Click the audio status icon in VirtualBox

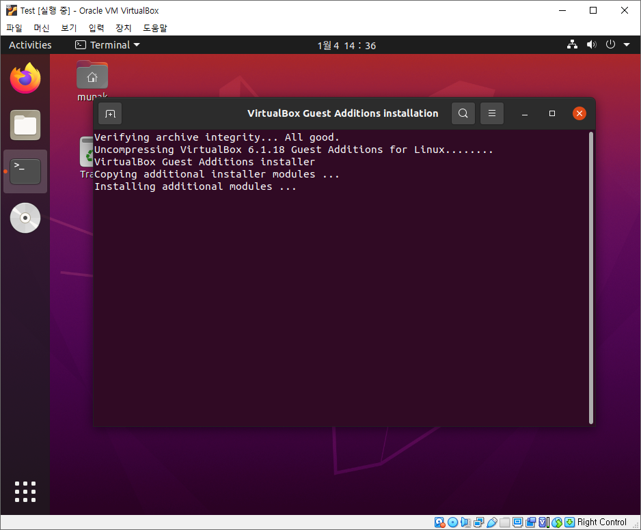coord(465,522)
